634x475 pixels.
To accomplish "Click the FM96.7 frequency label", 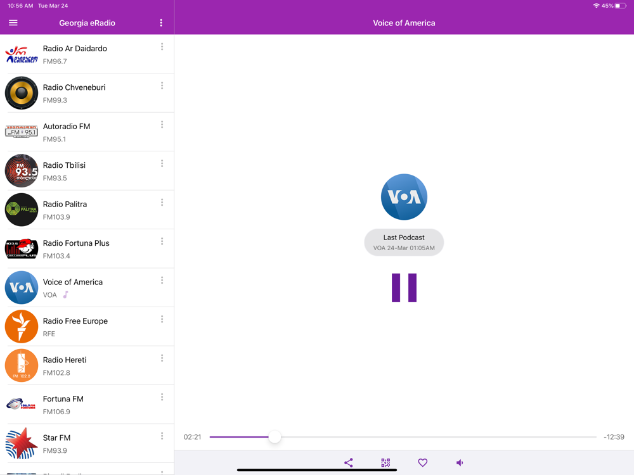I will pyautogui.click(x=55, y=61).
